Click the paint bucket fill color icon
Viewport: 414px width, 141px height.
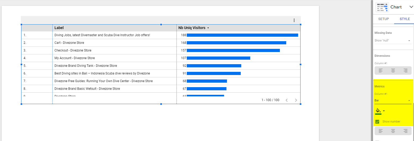(x=378, y=111)
